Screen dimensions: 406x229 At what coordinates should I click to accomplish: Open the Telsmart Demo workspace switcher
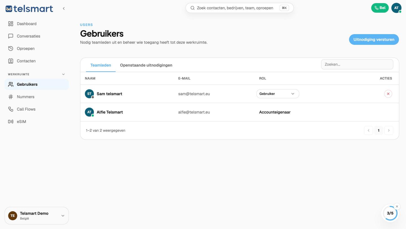click(37, 216)
